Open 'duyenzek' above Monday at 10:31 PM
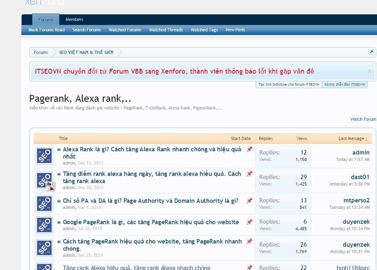The height and width of the screenshot is (270, 377). pos(356,245)
